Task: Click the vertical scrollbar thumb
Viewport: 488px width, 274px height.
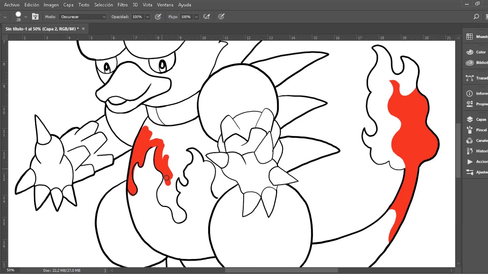Action: (458, 150)
